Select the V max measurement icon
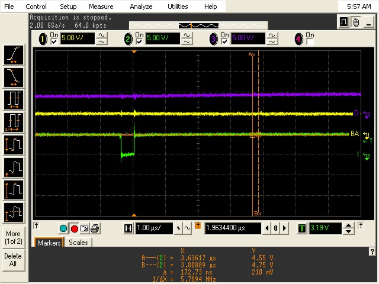This screenshot has width=379, height=284. pos(14,189)
